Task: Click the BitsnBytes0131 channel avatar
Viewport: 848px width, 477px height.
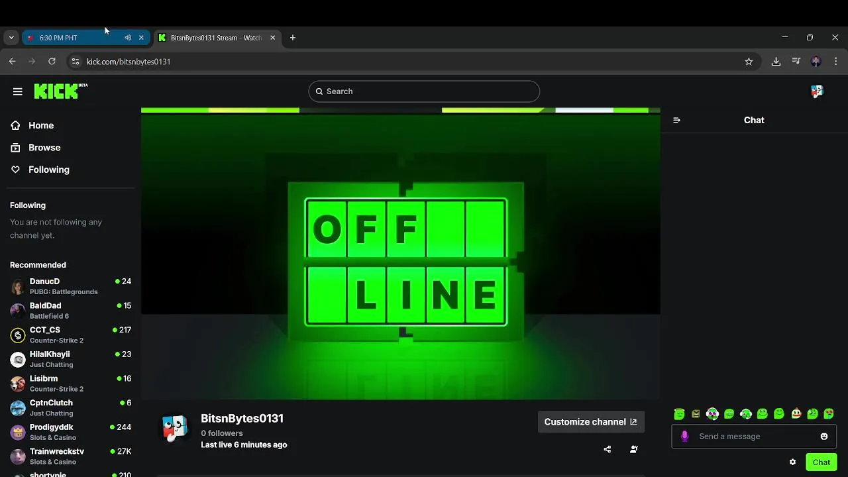Action: (175, 429)
